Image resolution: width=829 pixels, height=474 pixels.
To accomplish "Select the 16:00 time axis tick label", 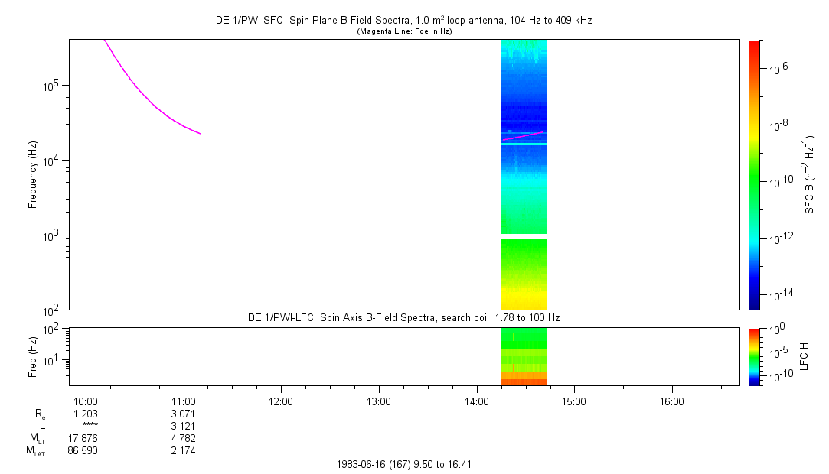I will 671,401.
